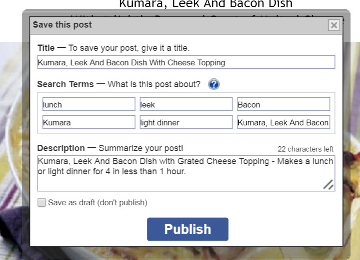Click the "Search Terms" label text
The width and height of the screenshot is (360, 260).
point(65,84)
